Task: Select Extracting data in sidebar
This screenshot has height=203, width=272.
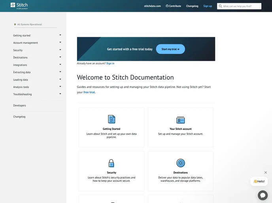Action: (x=22, y=73)
